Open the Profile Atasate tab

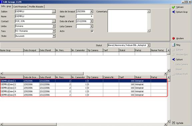[x=36, y=7]
